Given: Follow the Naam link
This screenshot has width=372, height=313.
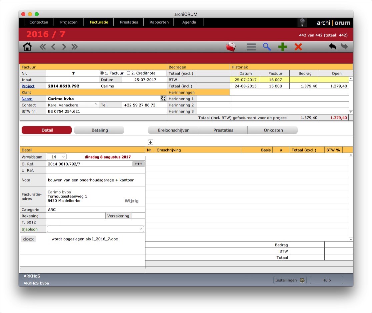Looking at the screenshot, I should click(27, 99).
